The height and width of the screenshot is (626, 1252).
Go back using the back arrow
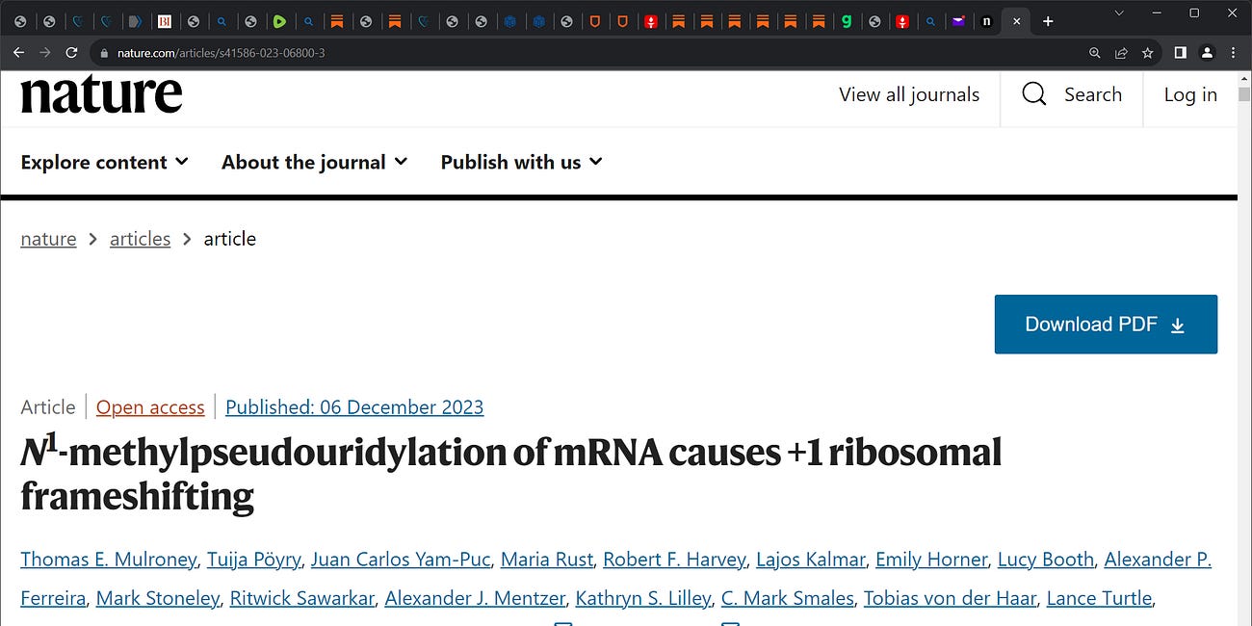pos(18,53)
